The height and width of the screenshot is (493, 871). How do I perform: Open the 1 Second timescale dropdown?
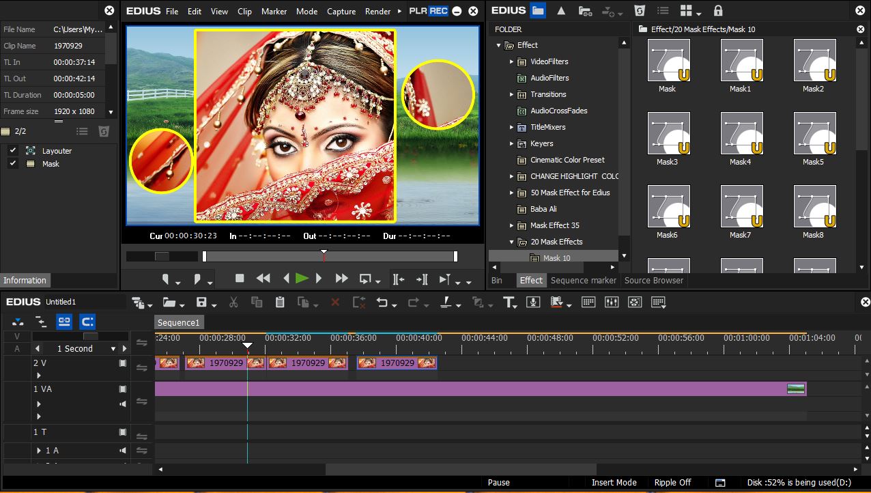(113, 348)
